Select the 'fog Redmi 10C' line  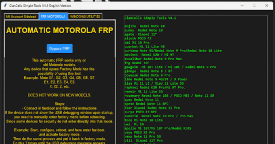click(x=137, y=63)
